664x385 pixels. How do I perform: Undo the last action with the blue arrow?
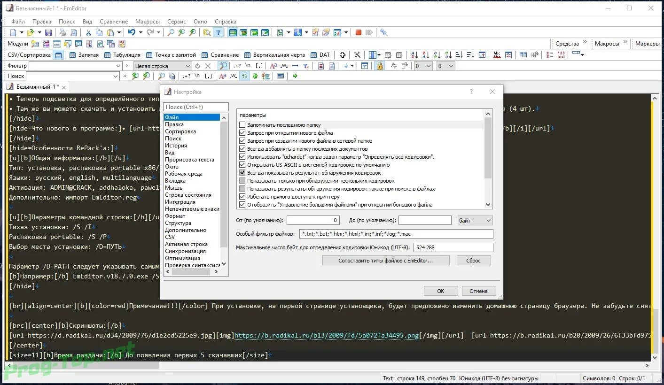pos(132,32)
